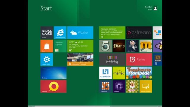Launch Treehouse Stampede game tile

[139, 73]
